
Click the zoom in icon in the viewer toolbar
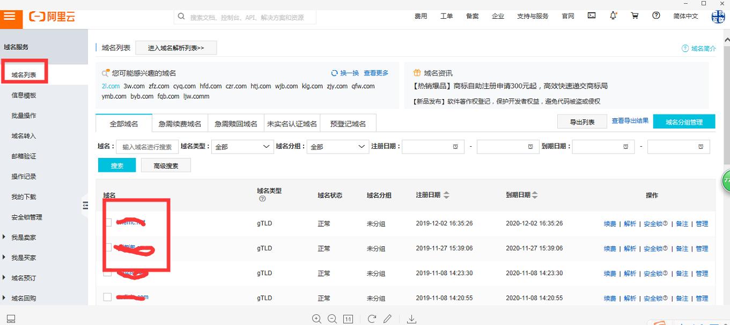coord(317,319)
